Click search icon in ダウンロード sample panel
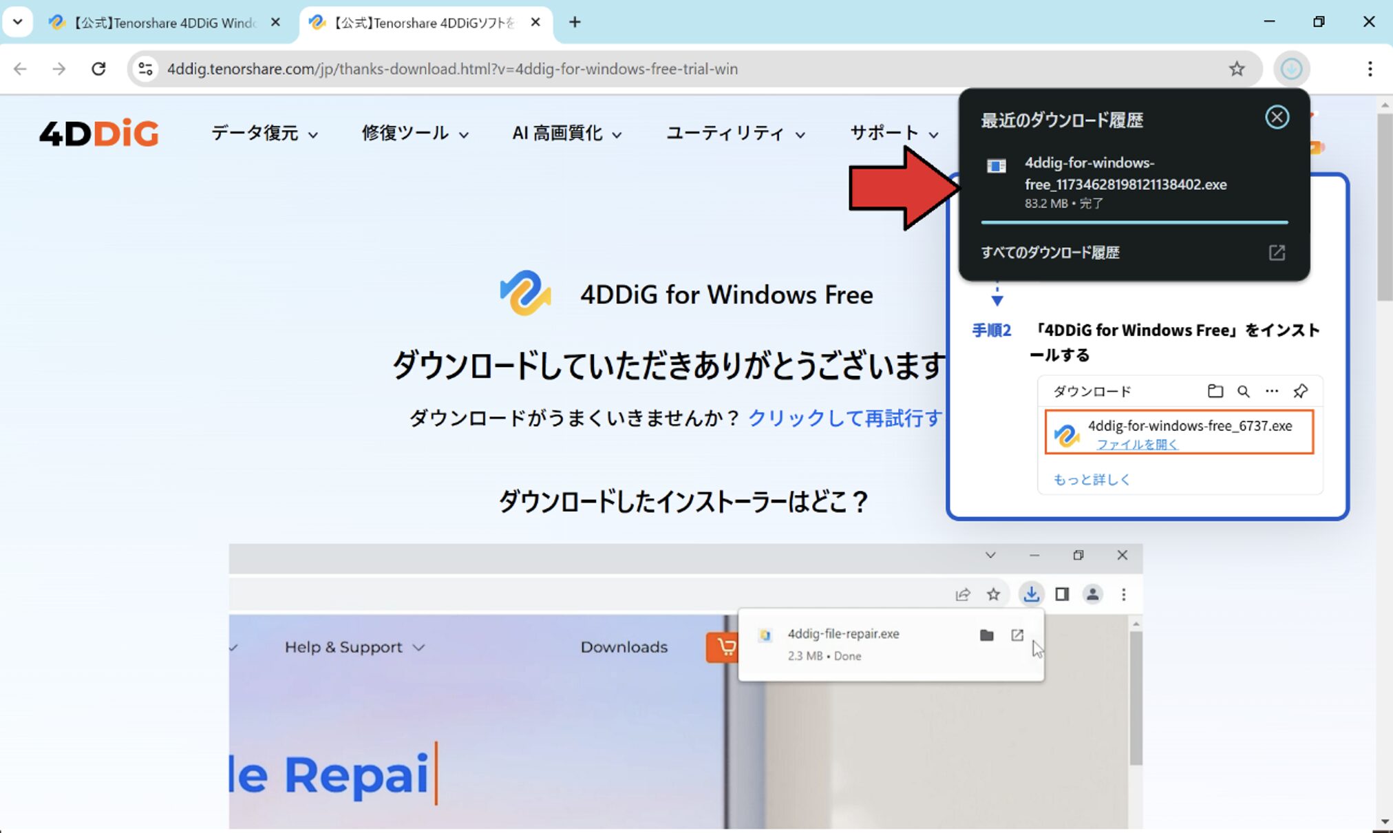The width and height of the screenshot is (1393, 833). point(1243,391)
